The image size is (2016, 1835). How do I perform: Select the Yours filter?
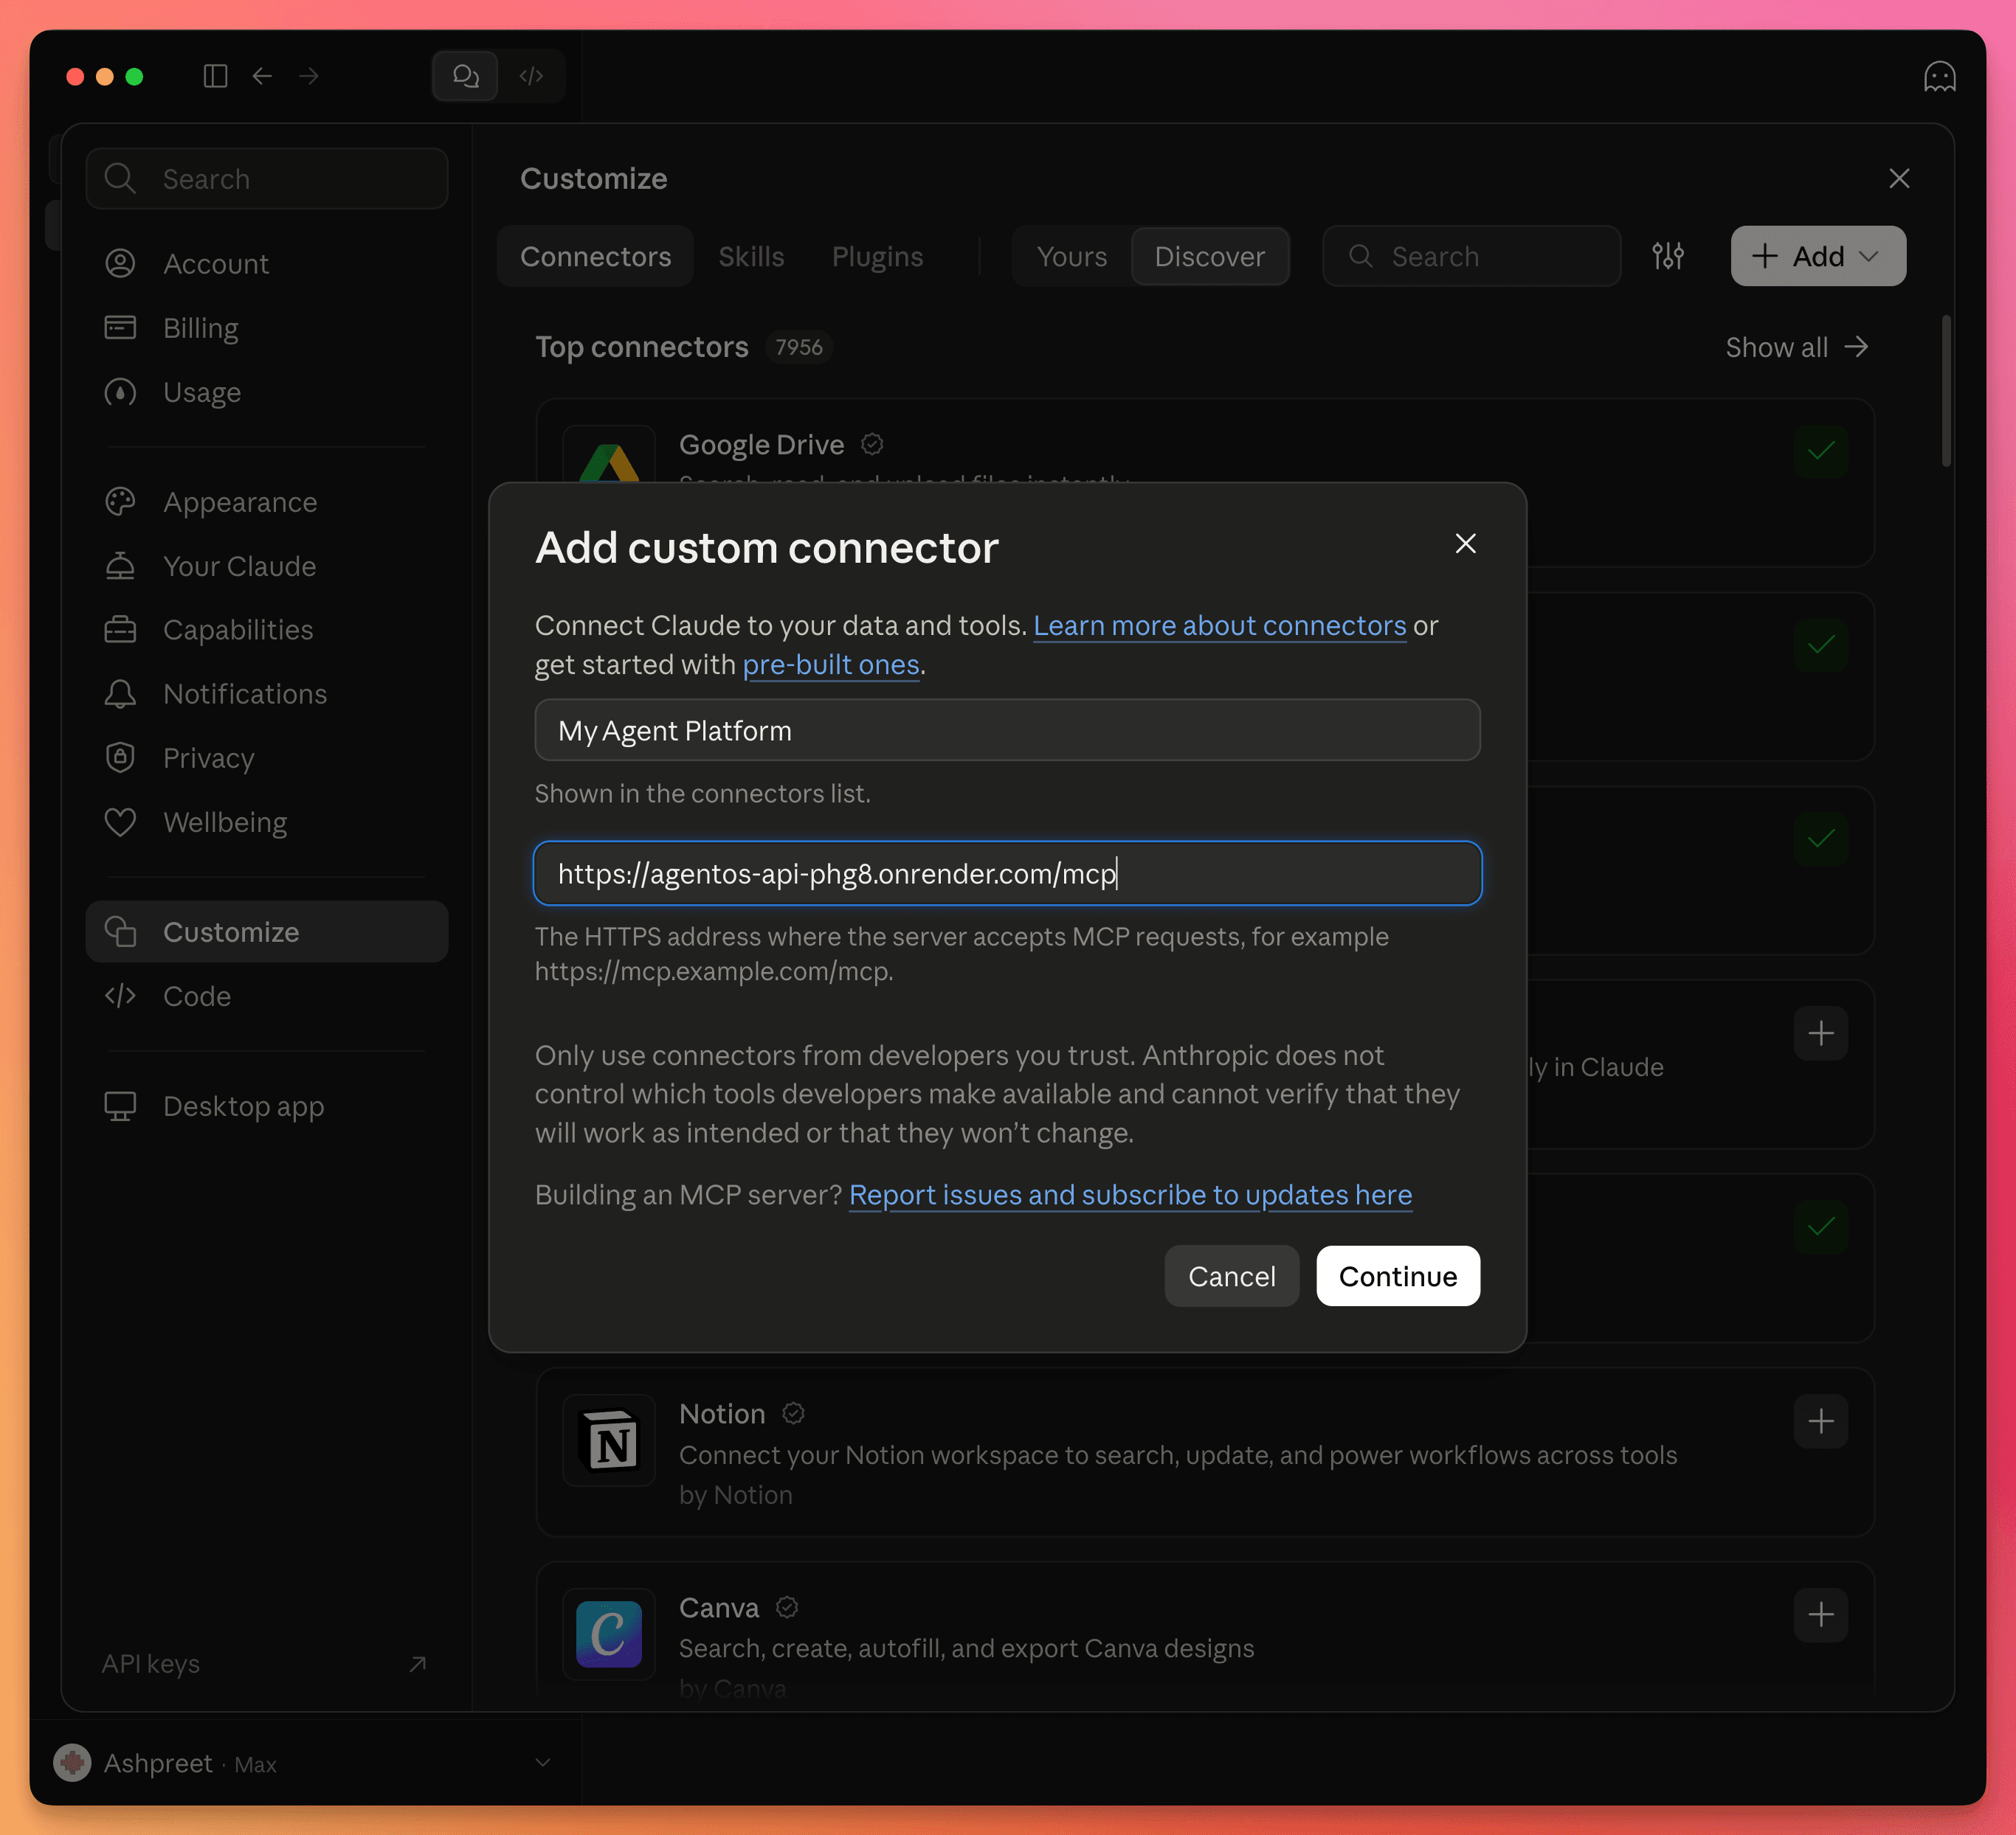click(1071, 256)
